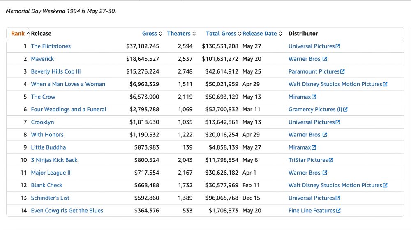The width and height of the screenshot is (411, 230).
Task: Open Four Weddings and a Funeral link
Action: [x=69, y=109]
